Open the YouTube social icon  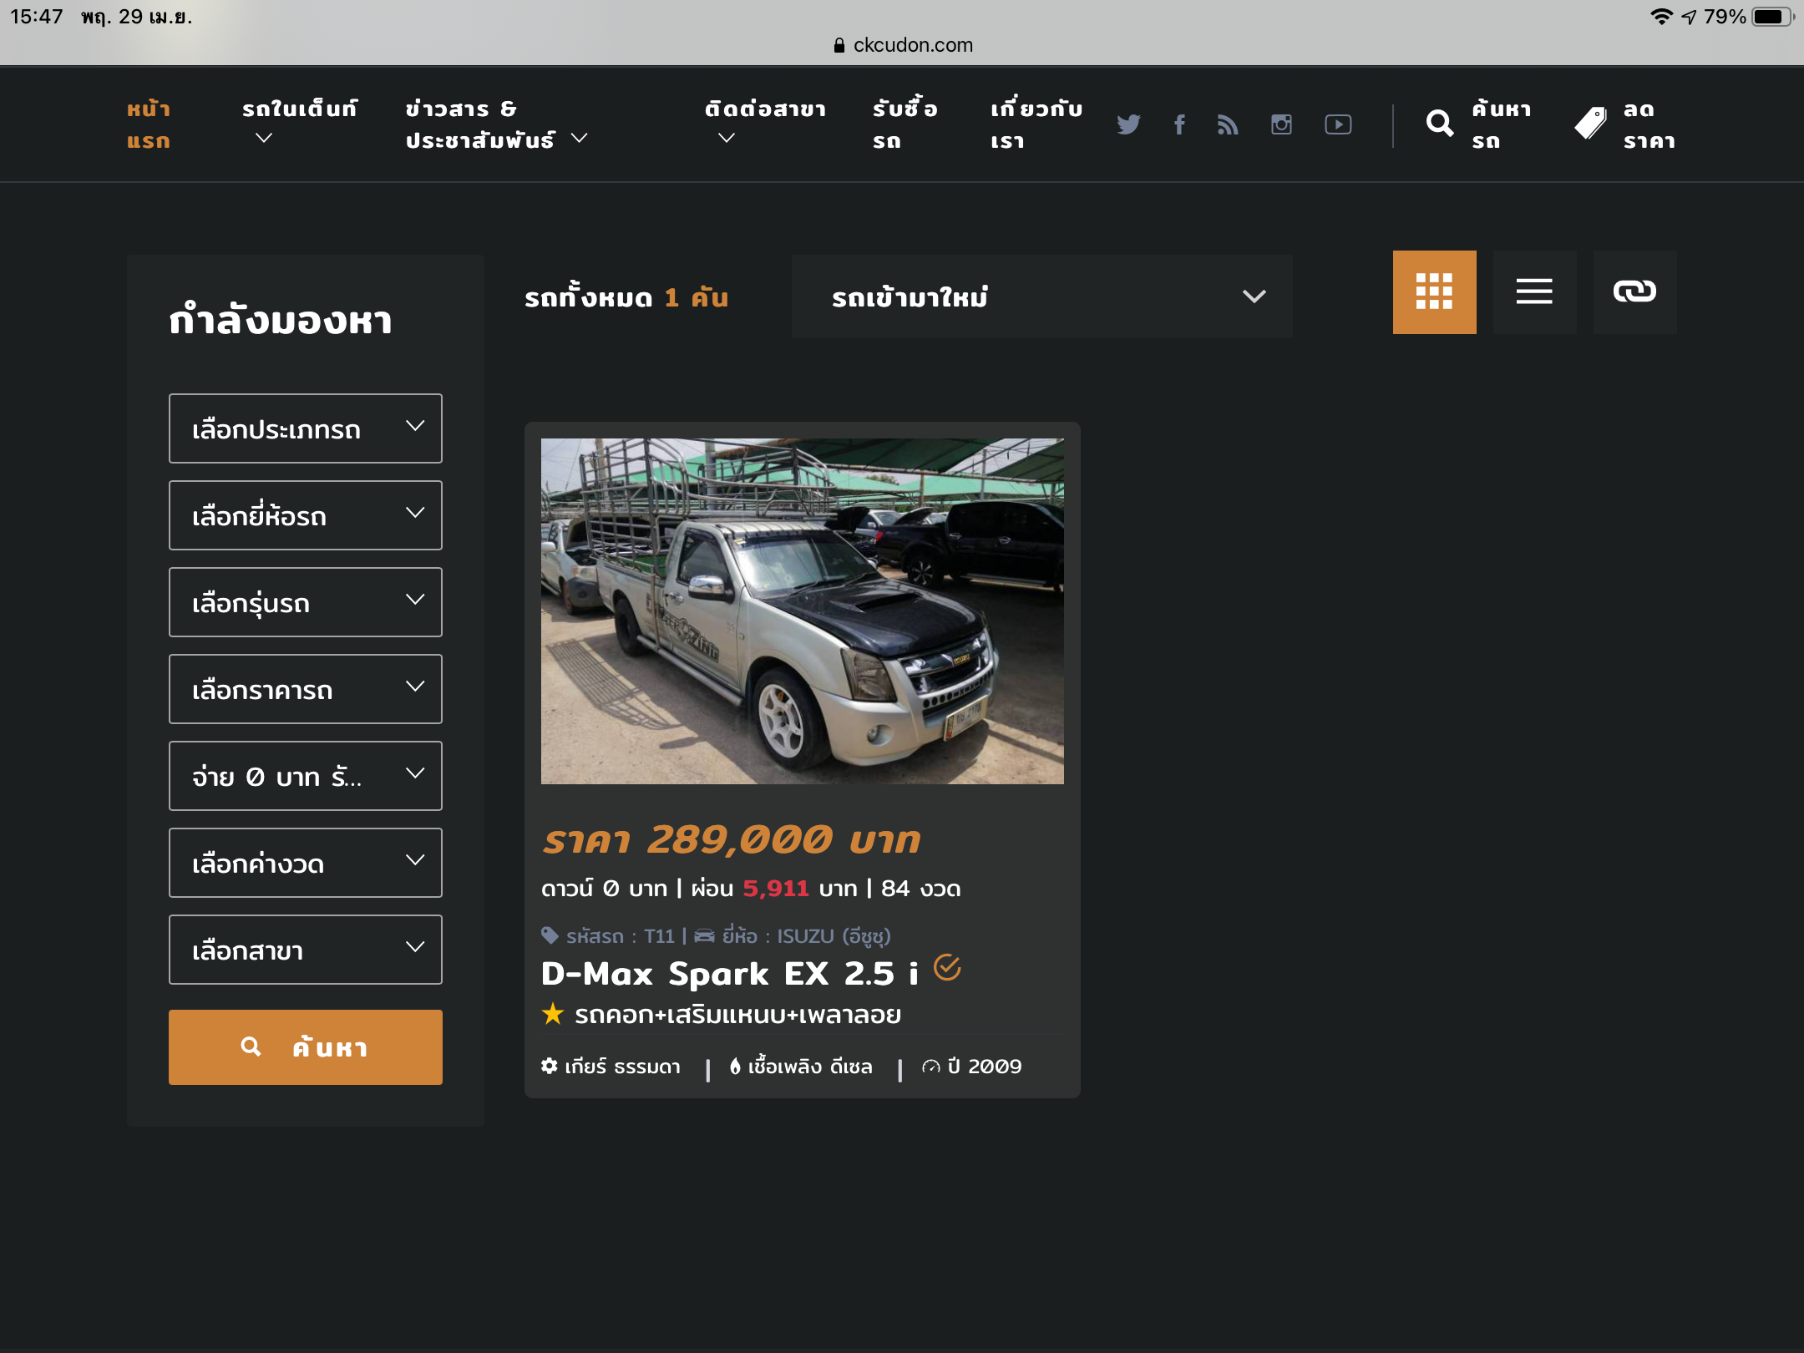click(x=1338, y=124)
